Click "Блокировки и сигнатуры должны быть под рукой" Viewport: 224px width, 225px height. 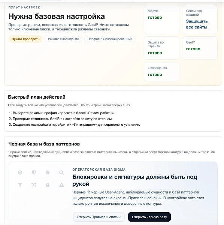(x=135, y=180)
